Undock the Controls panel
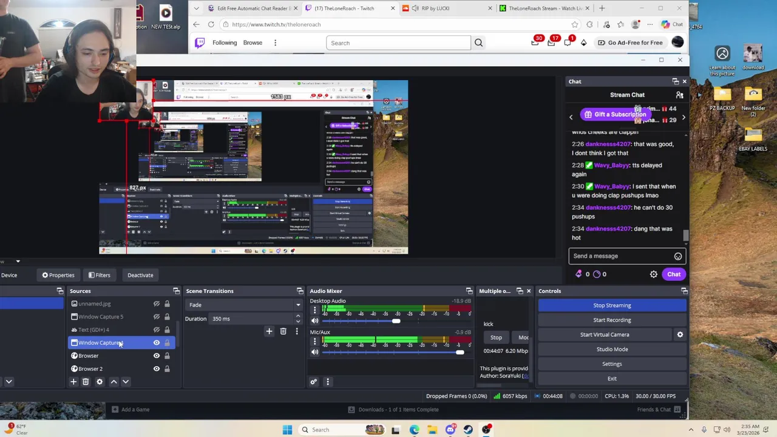This screenshot has height=437, width=777. [x=684, y=291]
